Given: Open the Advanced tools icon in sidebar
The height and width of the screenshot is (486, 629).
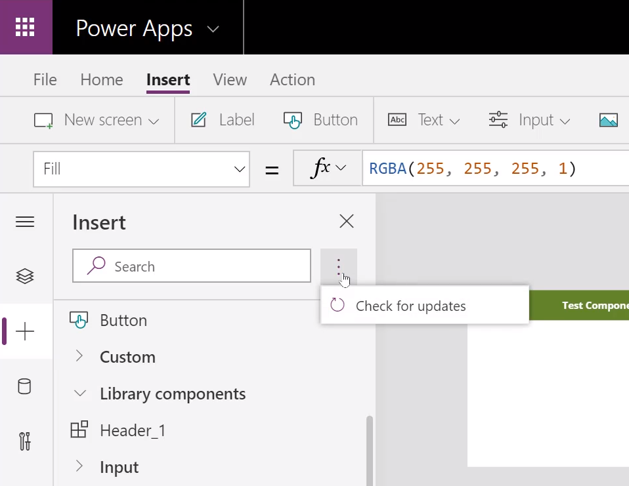Looking at the screenshot, I should [x=25, y=441].
